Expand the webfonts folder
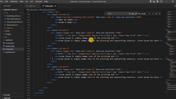 (x=9, y=40)
